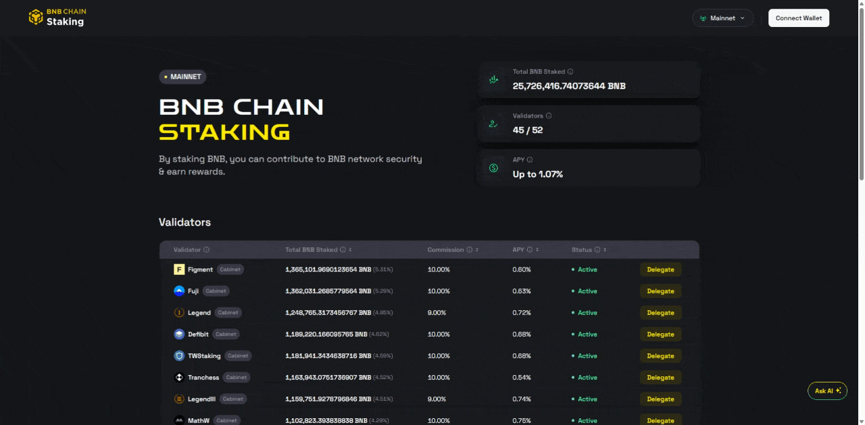Click info icon beside APY stat

point(530,160)
